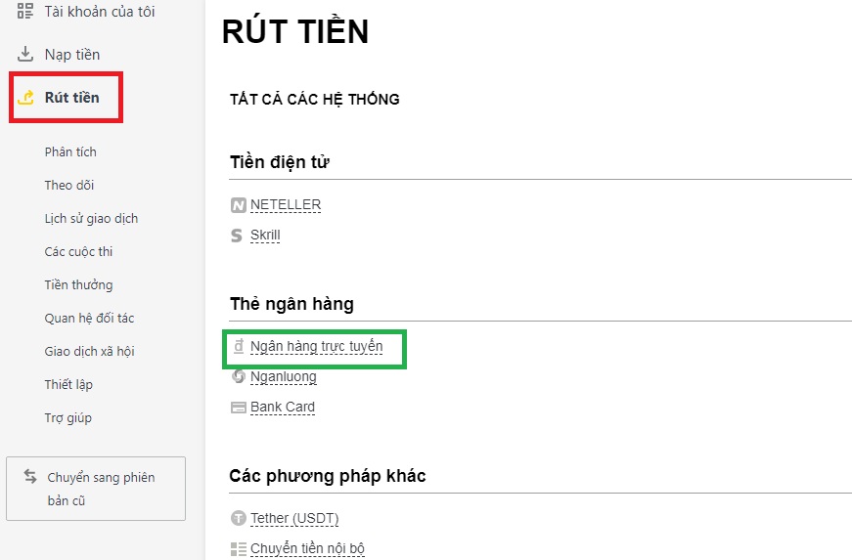Go to Lịch sử giao dịch

(91, 218)
